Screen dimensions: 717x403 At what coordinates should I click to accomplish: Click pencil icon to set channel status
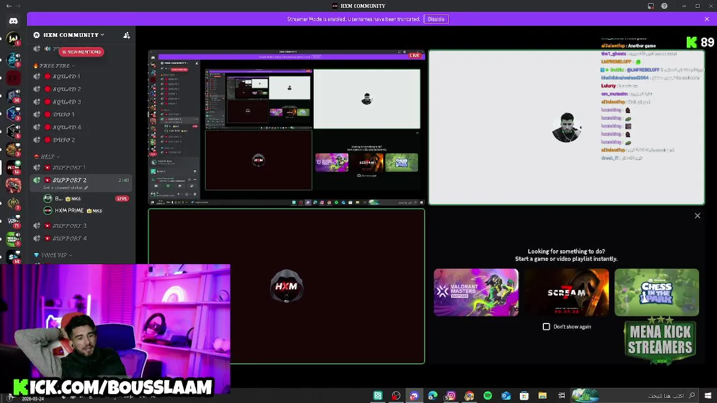(86, 188)
